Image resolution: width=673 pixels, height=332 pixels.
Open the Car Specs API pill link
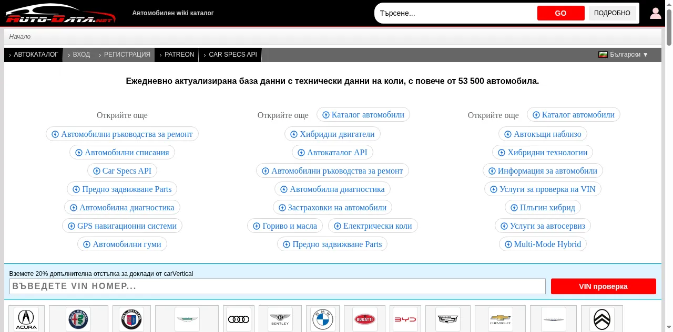122,170
